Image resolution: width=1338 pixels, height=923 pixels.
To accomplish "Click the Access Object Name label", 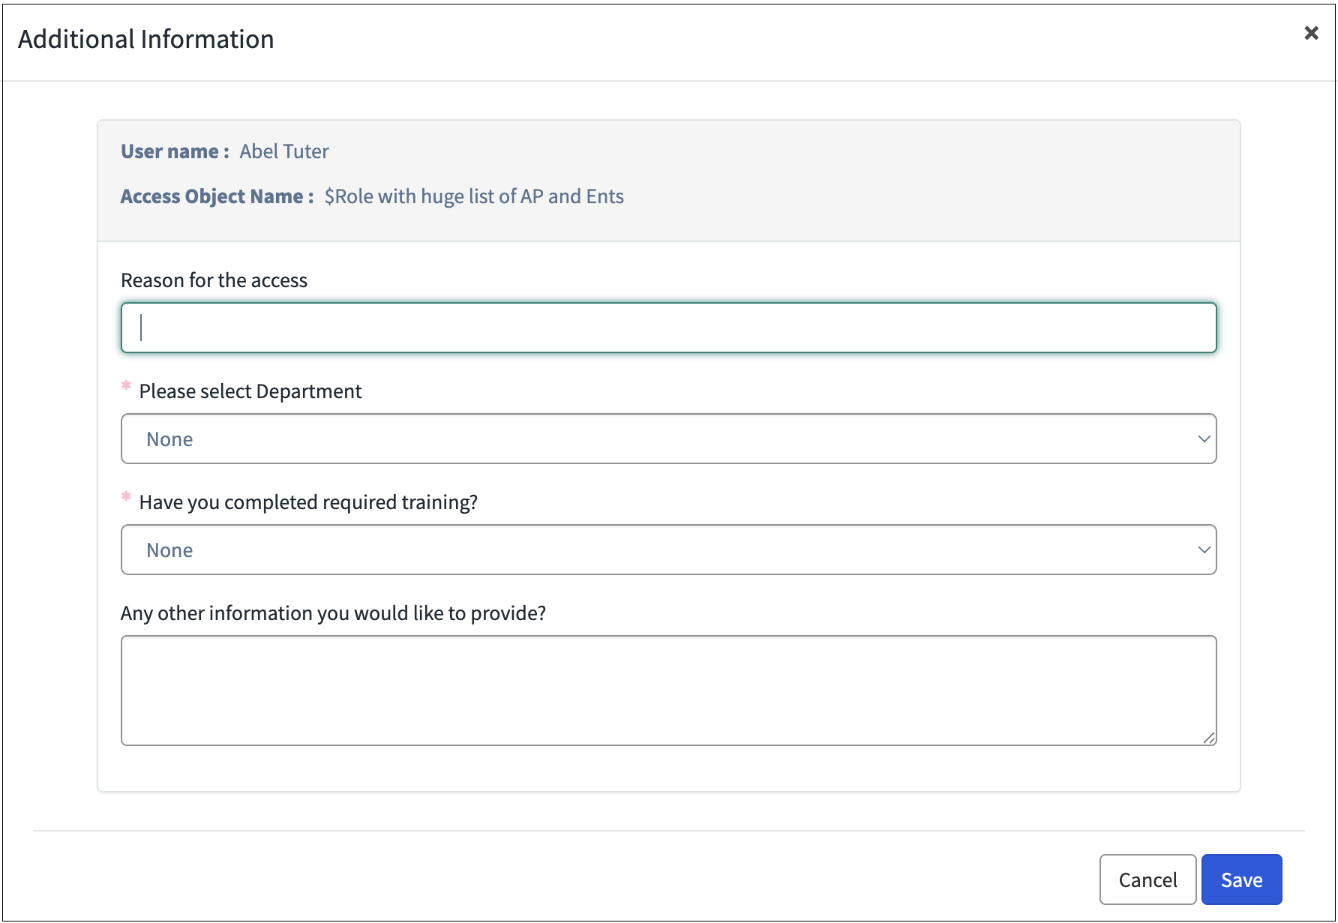I will pos(217,196).
